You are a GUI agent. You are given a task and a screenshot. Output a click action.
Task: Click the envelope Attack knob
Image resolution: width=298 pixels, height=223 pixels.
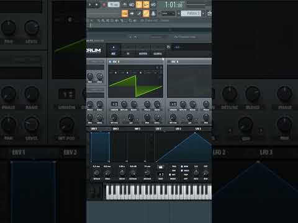96,173
